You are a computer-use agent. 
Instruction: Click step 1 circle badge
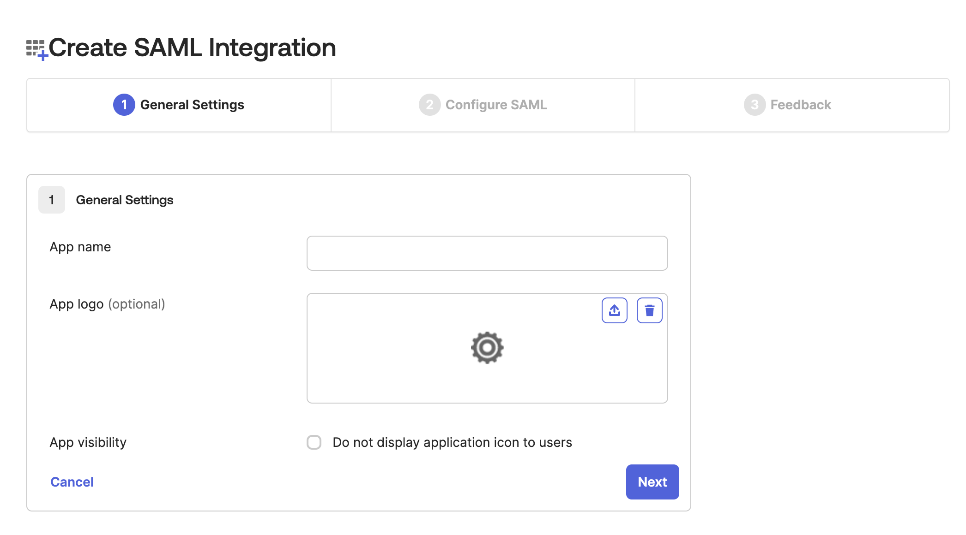point(124,105)
